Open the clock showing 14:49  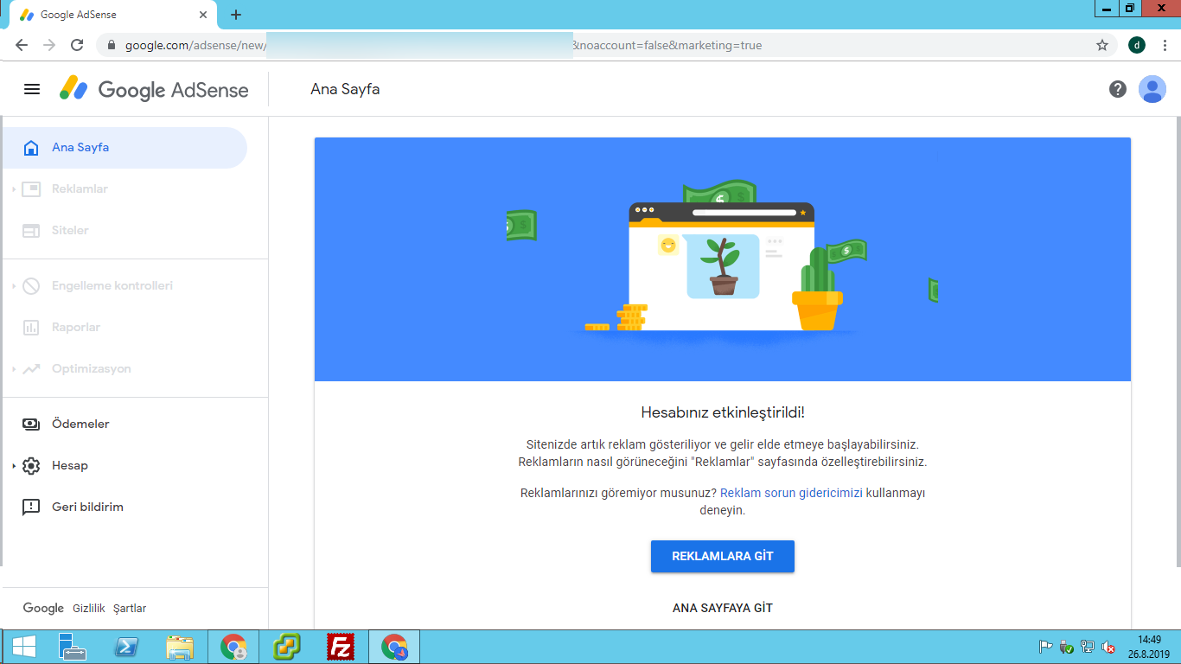(1149, 647)
